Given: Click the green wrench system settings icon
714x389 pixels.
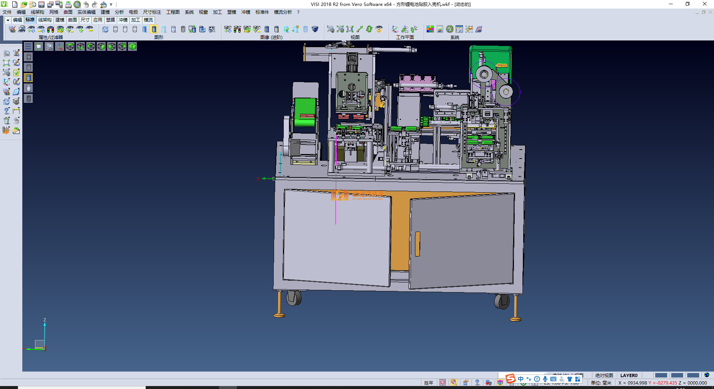Looking at the screenshot, I should click(x=450, y=29).
